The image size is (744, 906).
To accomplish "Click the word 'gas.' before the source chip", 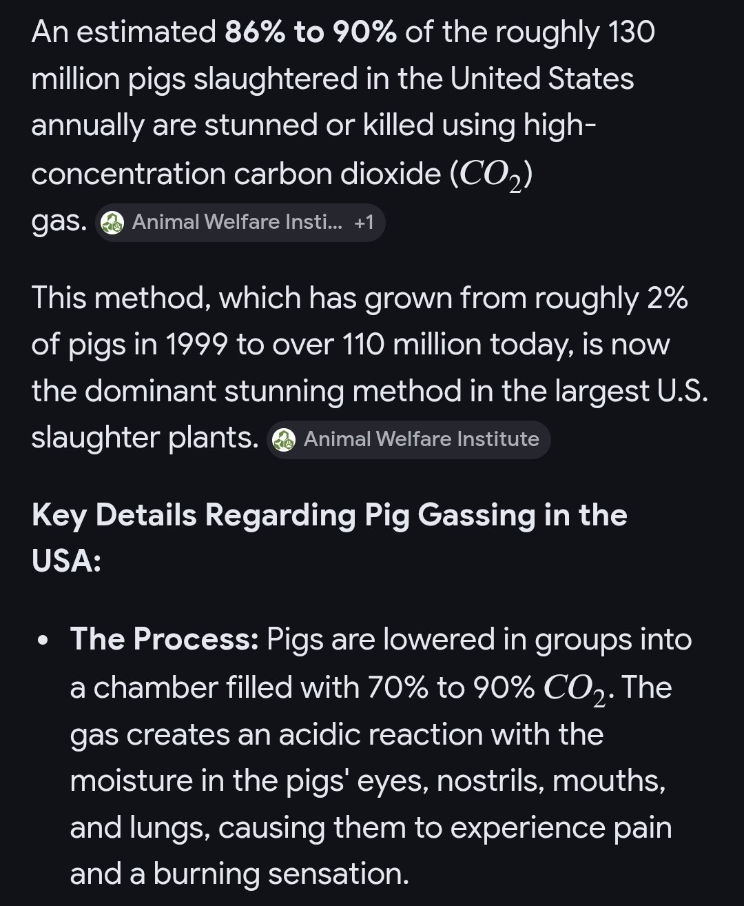I will (x=59, y=221).
